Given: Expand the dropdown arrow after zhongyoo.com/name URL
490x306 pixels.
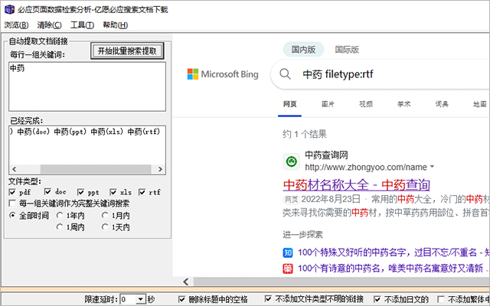Looking at the screenshot, I should 432,167.
